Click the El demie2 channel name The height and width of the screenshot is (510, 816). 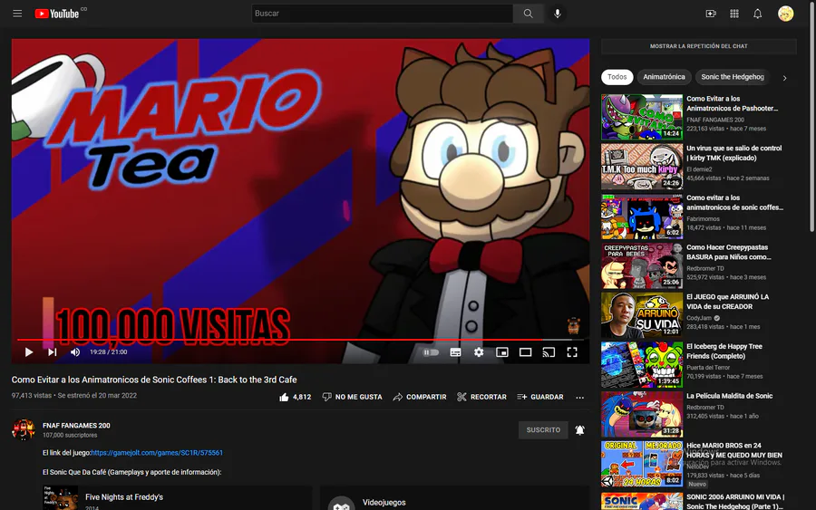tap(699, 169)
